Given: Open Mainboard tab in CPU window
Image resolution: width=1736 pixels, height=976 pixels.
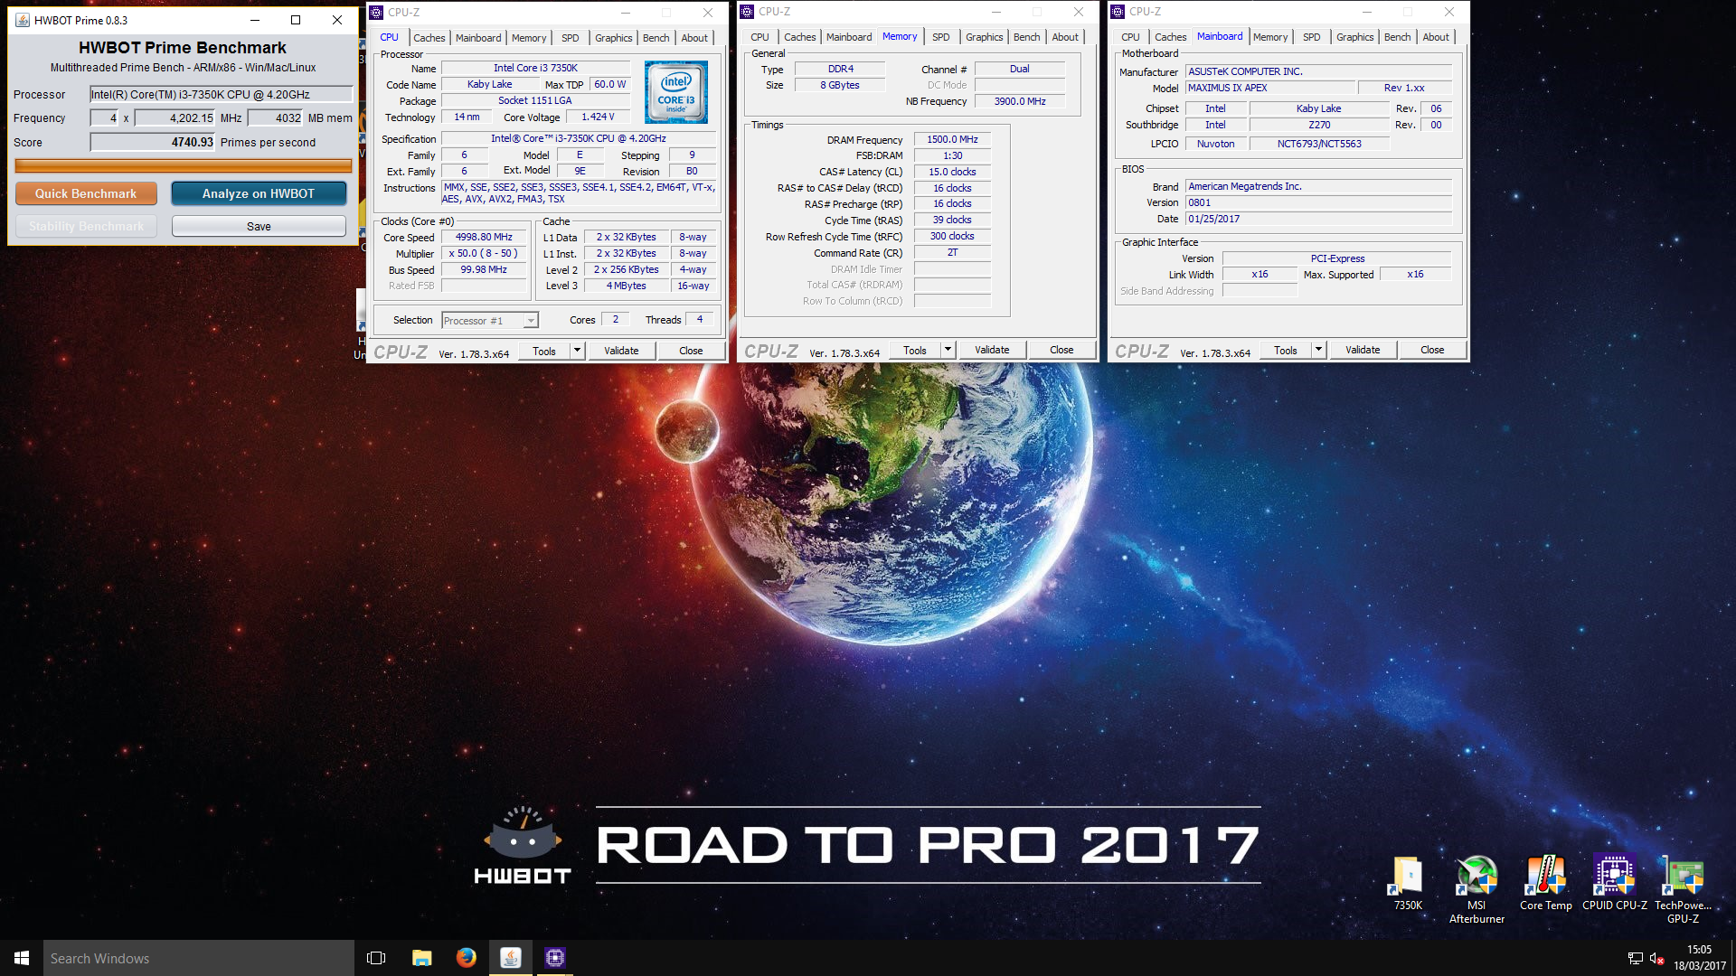Looking at the screenshot, I should [x=478, y=38].
